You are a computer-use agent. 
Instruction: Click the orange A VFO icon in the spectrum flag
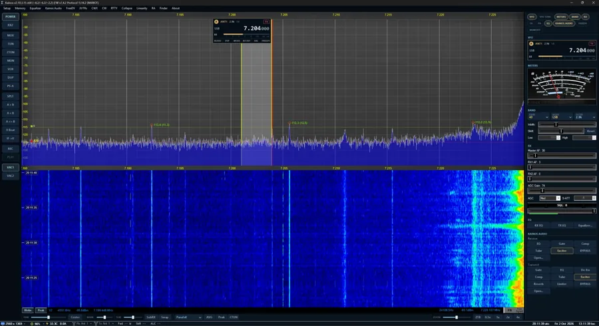(x=216, y=22)
